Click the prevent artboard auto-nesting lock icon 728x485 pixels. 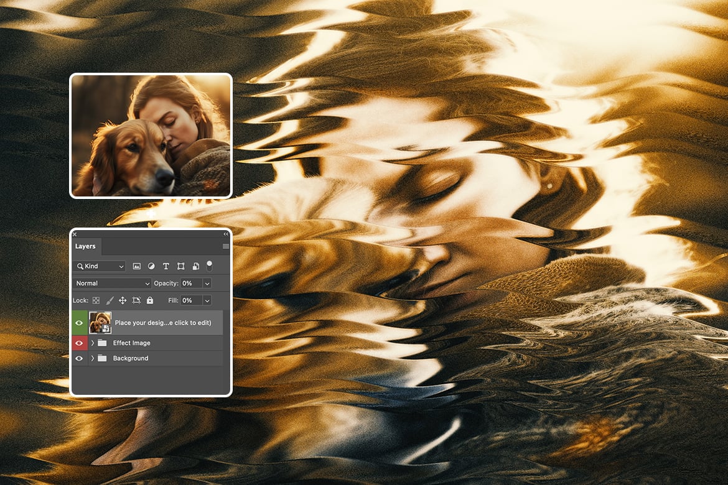tap(136, 300)
